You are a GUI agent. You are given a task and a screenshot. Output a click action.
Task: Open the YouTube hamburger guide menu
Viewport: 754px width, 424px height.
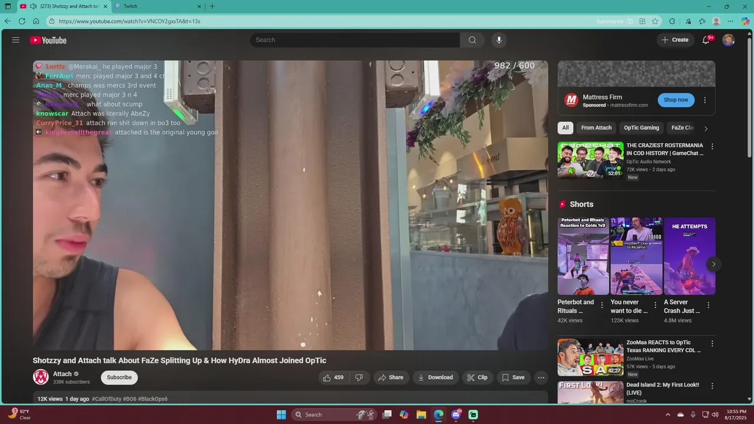click(16, 40)
